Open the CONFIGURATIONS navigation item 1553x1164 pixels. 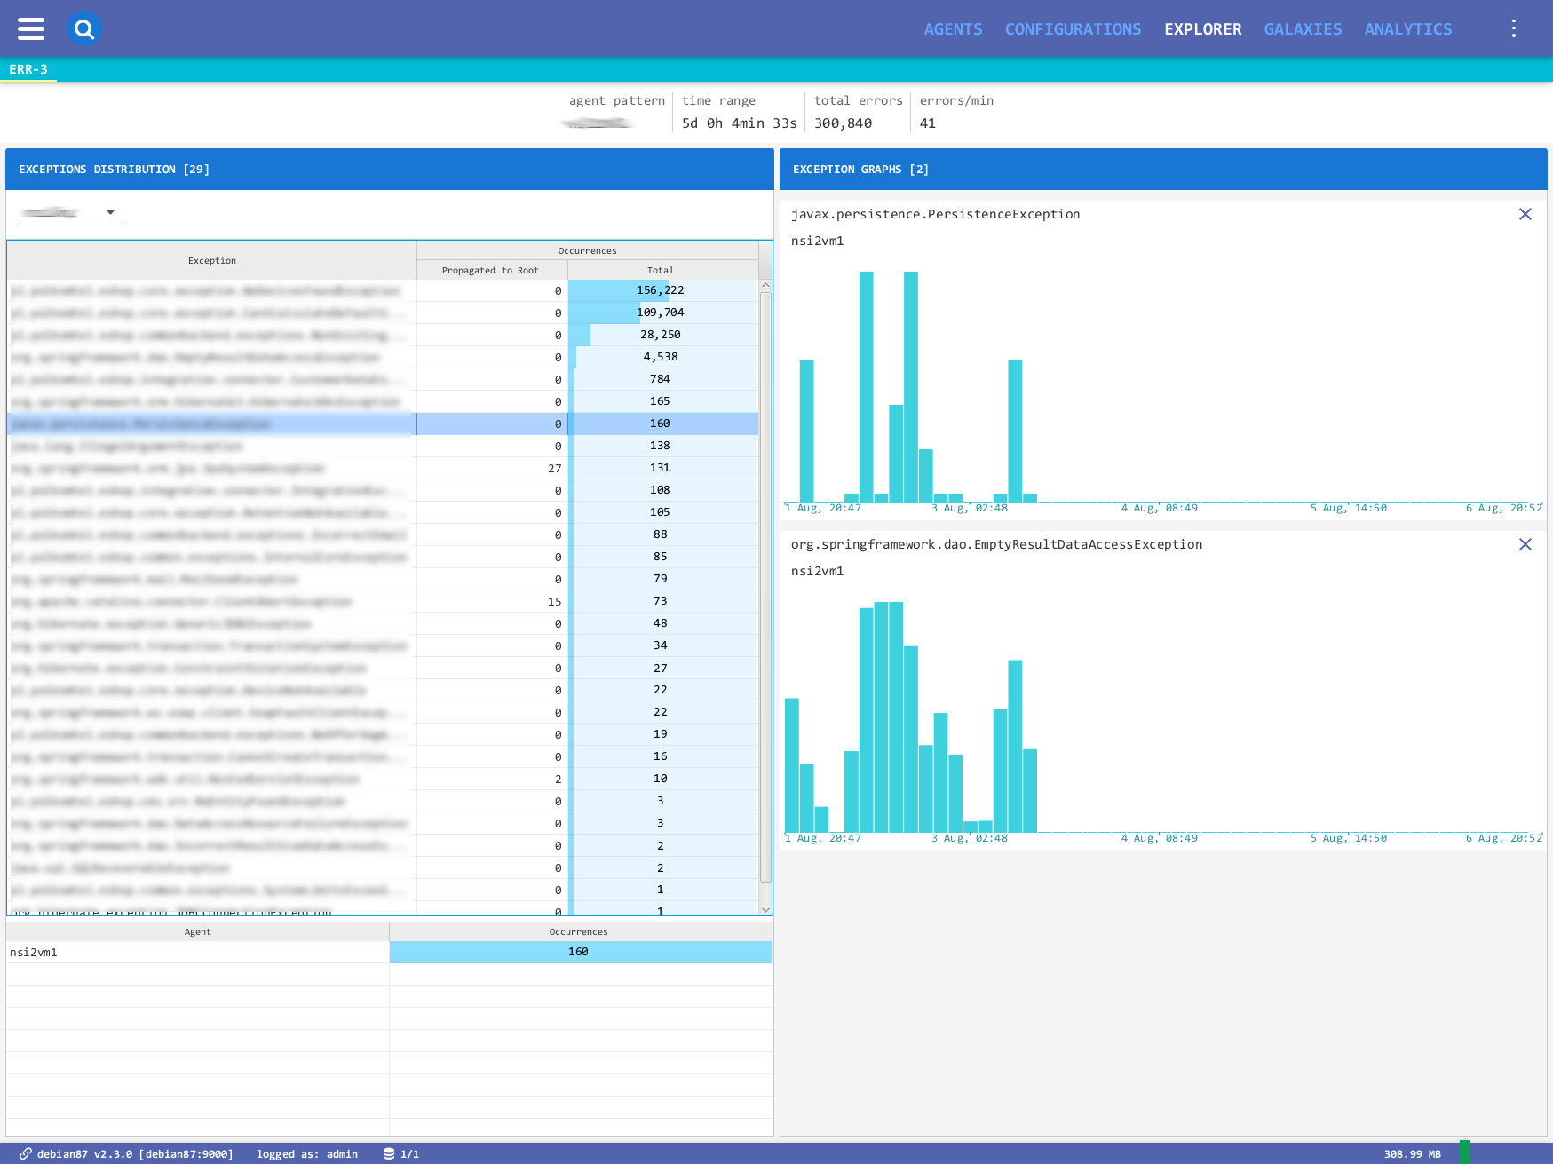click(1073, 29)
